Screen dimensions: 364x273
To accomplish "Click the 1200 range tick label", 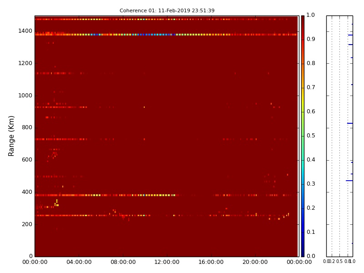I will click(x=25, y=63).
